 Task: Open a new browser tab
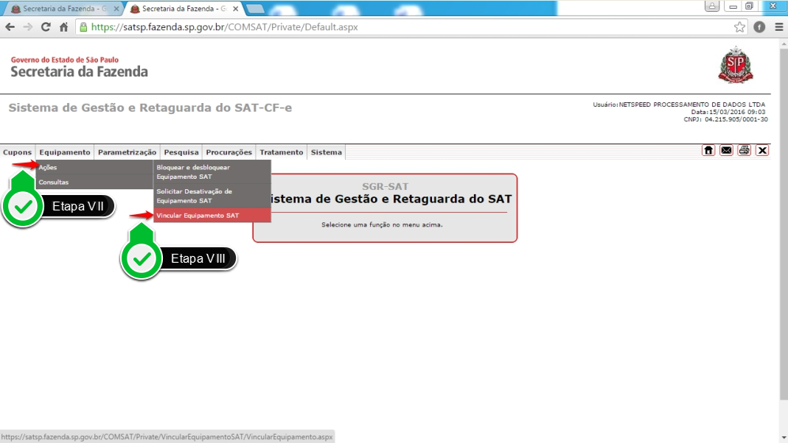pos(255,9)
